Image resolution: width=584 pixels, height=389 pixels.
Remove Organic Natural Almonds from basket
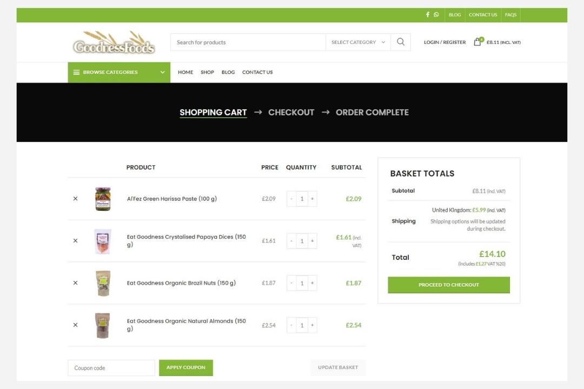[x=75, y=325]
